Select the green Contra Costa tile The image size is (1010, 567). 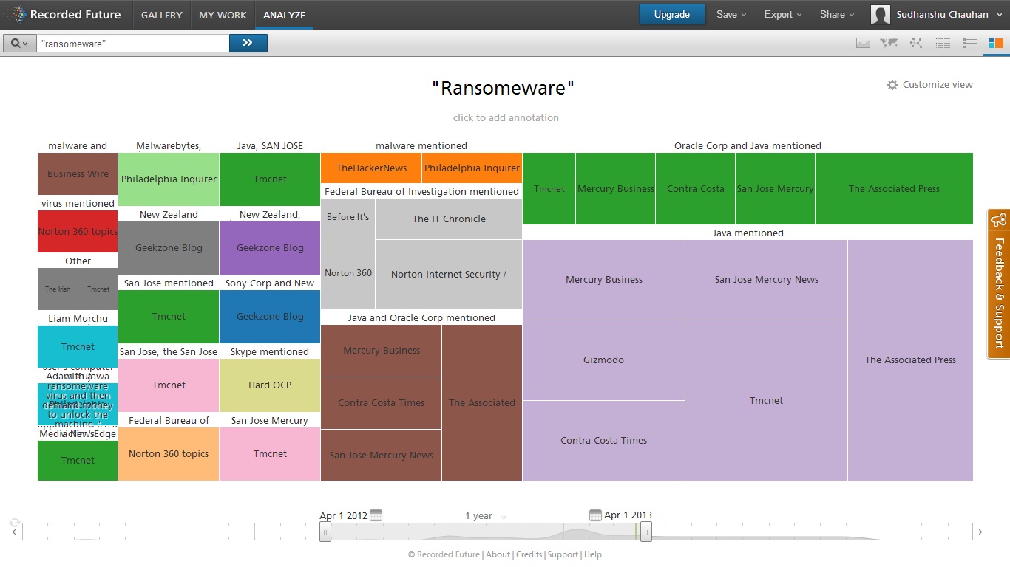click(695, 188)
